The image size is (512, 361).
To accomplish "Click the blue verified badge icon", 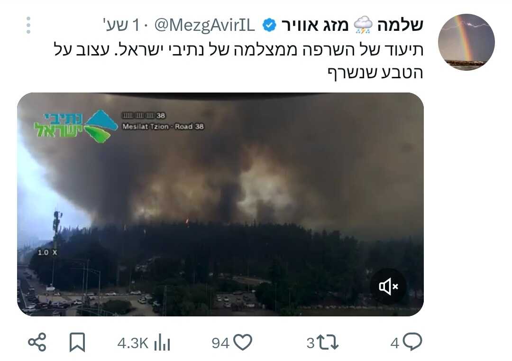I will (x=269, y=25).
